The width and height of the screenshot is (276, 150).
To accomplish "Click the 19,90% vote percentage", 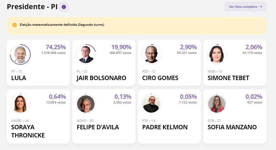I will coord(121,47).
